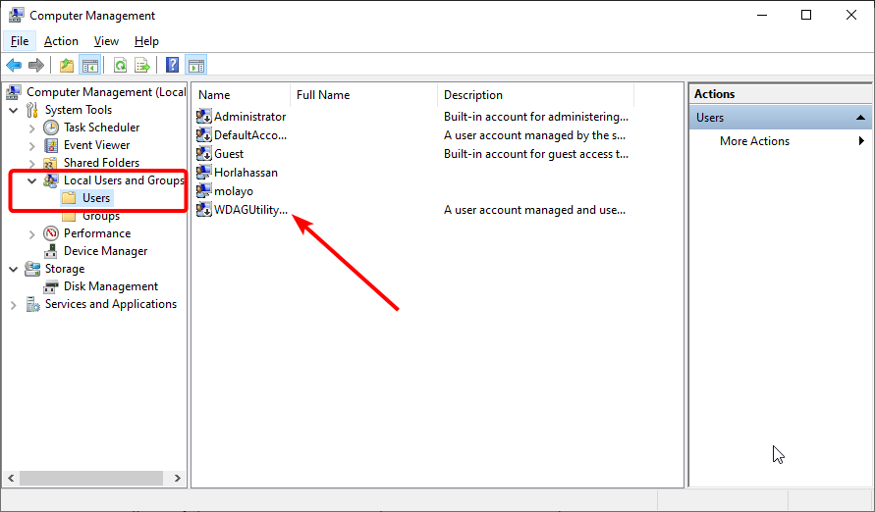This screenshot has height=512, width=875.
Task: Click the Disk Management tree label
Action: click(x=111, y=286)
